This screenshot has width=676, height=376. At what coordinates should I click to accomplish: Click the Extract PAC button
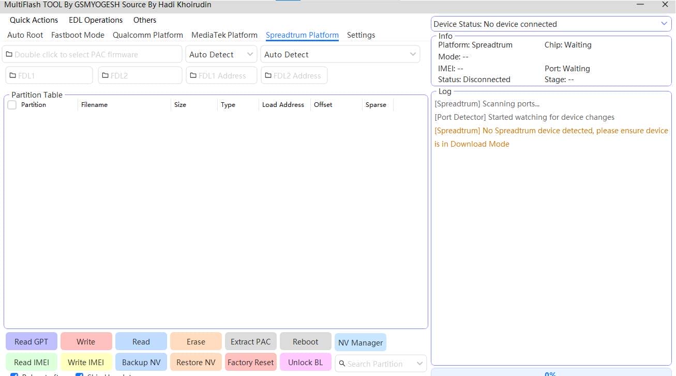(x=250, y=341)
